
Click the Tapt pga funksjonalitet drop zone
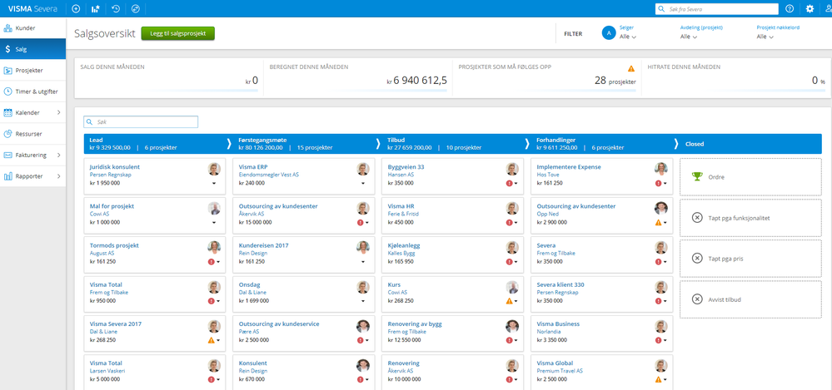click(750, 218)
